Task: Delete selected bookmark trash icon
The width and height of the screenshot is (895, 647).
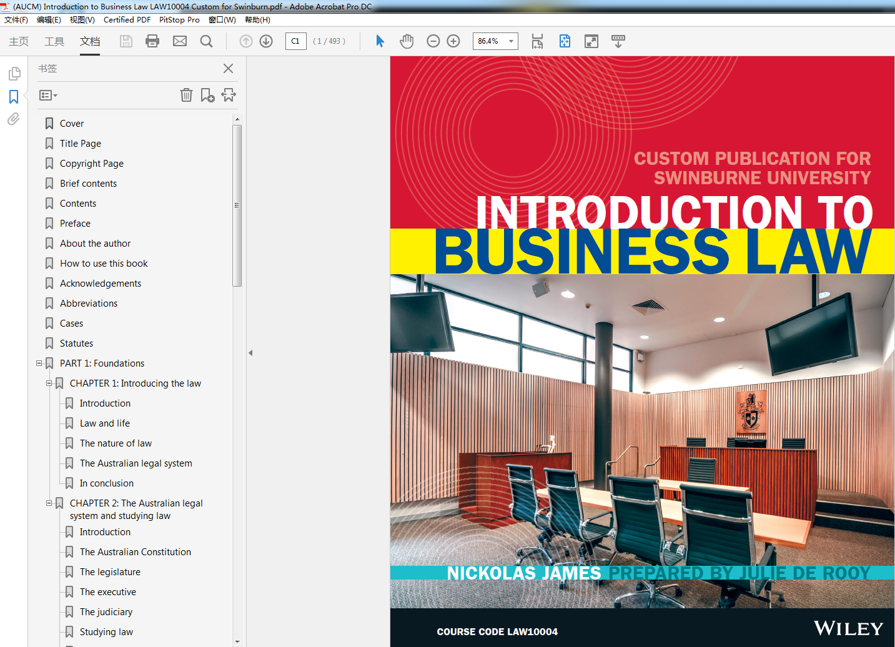Action: (x=186, y=95)
